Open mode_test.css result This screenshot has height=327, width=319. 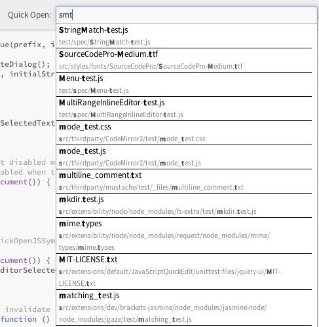(184, 133)
